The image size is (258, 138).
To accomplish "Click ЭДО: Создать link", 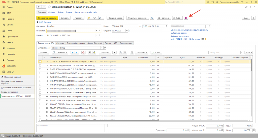I will pyautogui.click(x=45, y=22).
